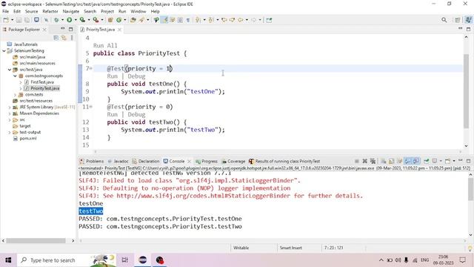Collapse the SeleniumTesting project node
The width and height of the screenshot is (474, 267).
4,51
